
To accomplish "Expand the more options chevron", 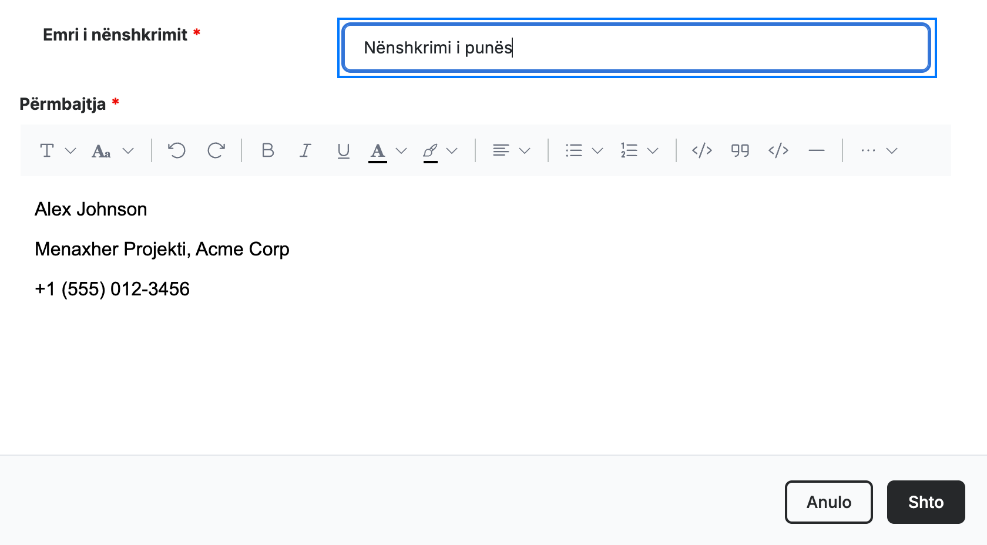I will 892,151.
